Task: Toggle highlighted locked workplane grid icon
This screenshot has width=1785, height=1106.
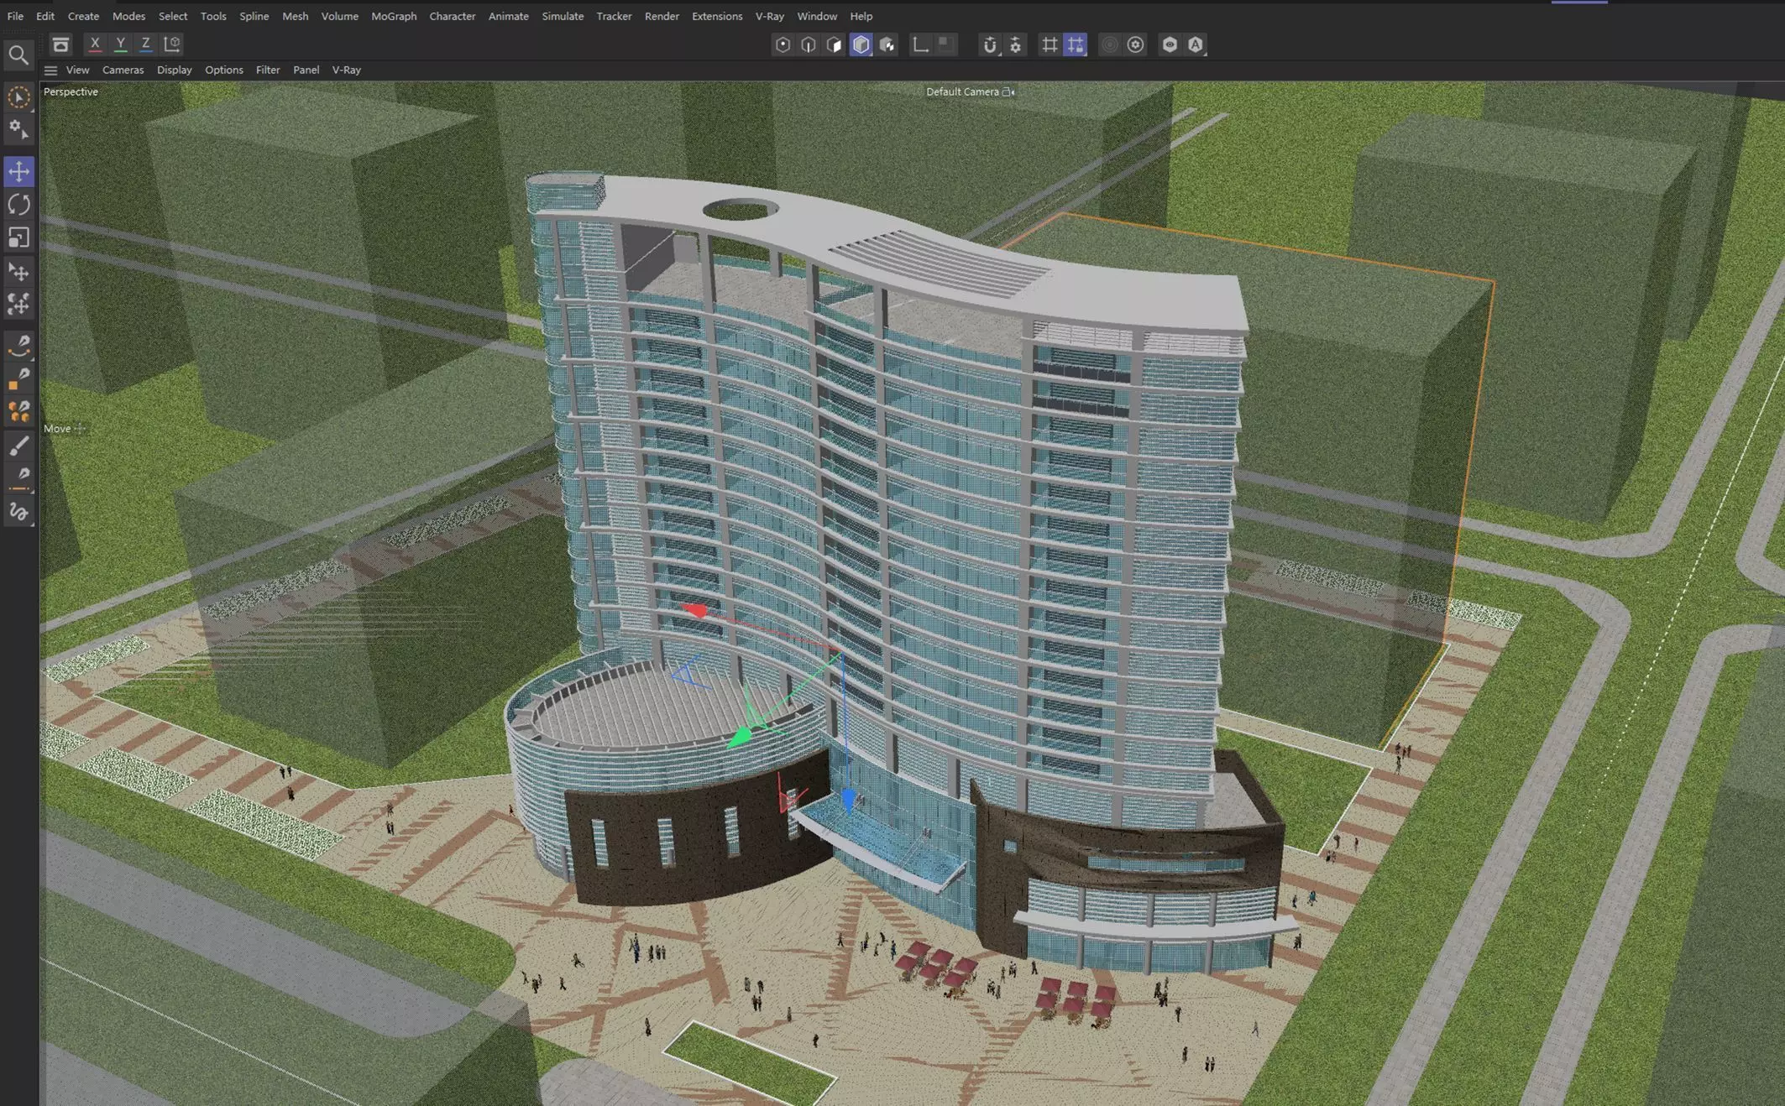Action: [1076, 44]
